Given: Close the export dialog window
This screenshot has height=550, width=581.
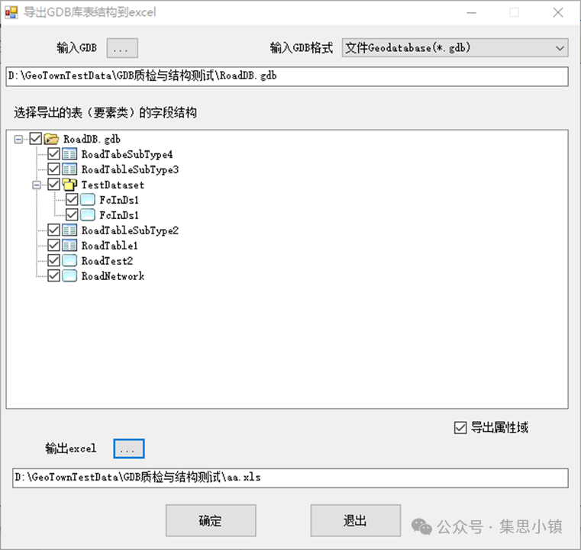Looking at the screenshot, I should pos(557,12).
